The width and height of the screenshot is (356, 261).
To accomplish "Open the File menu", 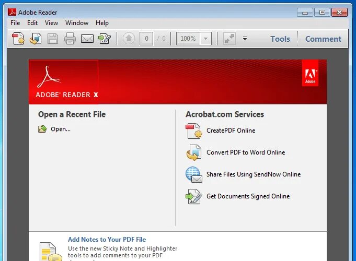I will click(x=15, y=23).
